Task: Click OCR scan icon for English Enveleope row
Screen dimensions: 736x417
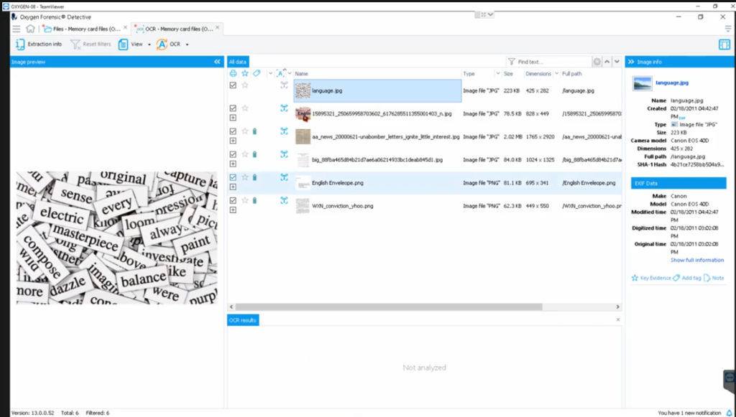Action: click(284, 177)
